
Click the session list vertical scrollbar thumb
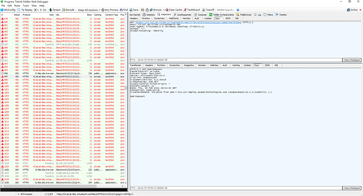126,88
